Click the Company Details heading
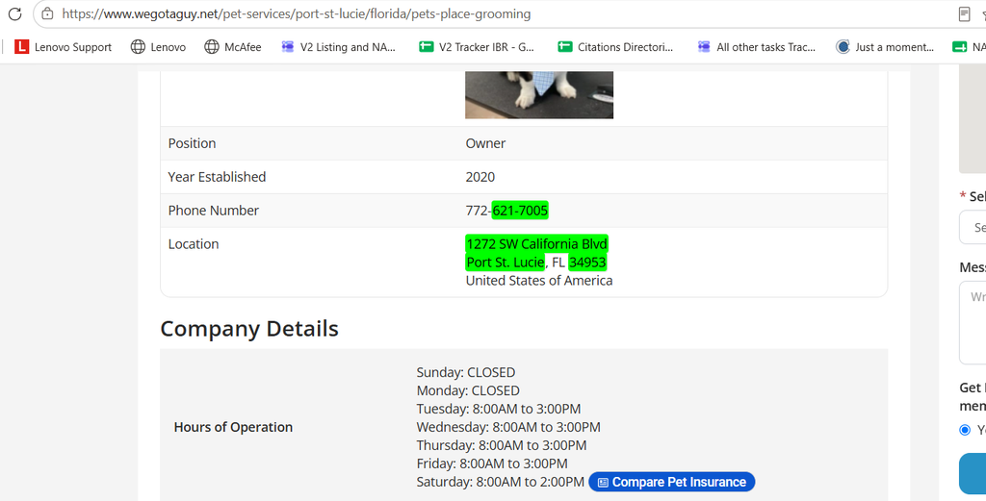The width and height of the screenshot is (986, 501). (249, 328)
